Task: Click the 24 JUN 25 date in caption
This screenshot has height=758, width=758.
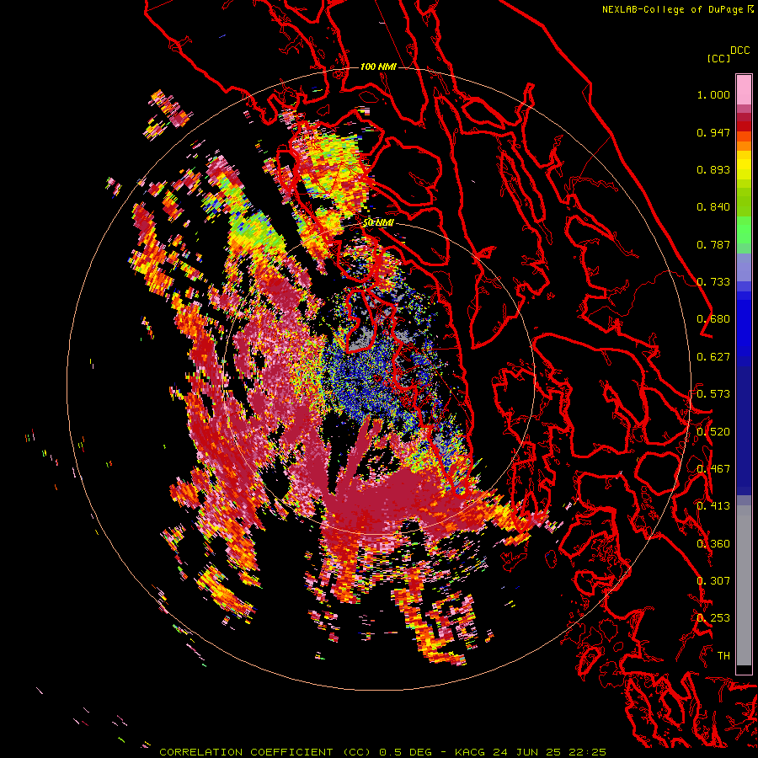Action: (x=528, y=752)
